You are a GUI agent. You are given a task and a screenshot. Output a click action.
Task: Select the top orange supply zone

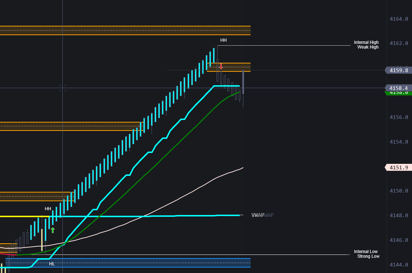click(x=125, y=30)
